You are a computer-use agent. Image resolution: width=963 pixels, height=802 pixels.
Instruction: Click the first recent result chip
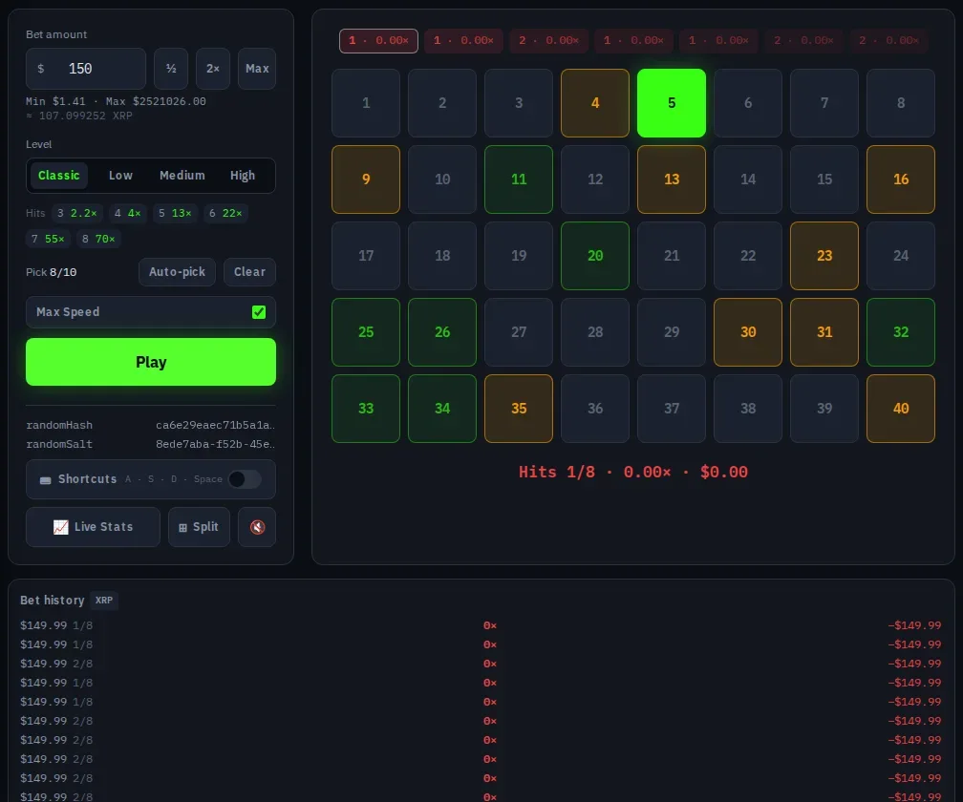(x=378, y=40)
